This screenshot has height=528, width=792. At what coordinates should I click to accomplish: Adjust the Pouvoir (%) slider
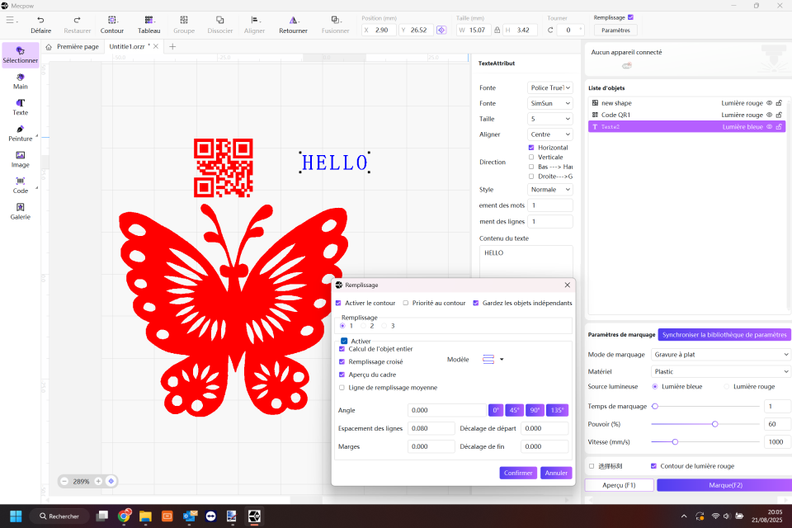point(714,424)
